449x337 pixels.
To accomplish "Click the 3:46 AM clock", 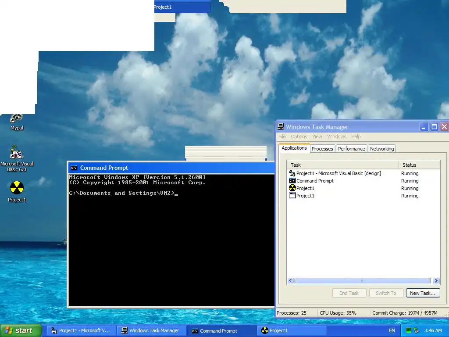I will 433,330.
